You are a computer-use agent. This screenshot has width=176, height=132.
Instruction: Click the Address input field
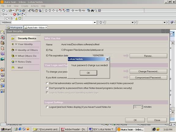pos(52,22)
